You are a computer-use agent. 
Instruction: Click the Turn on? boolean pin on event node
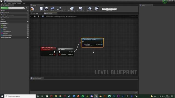tap(54, 54)
